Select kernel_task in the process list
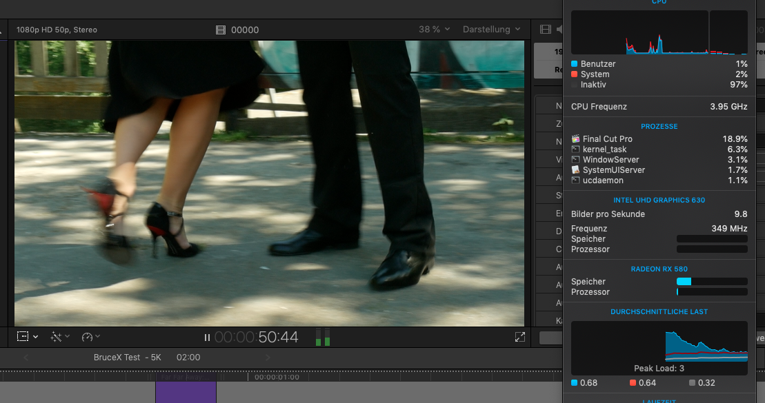Viewport: 765px width, 403px height. [604, 149]
